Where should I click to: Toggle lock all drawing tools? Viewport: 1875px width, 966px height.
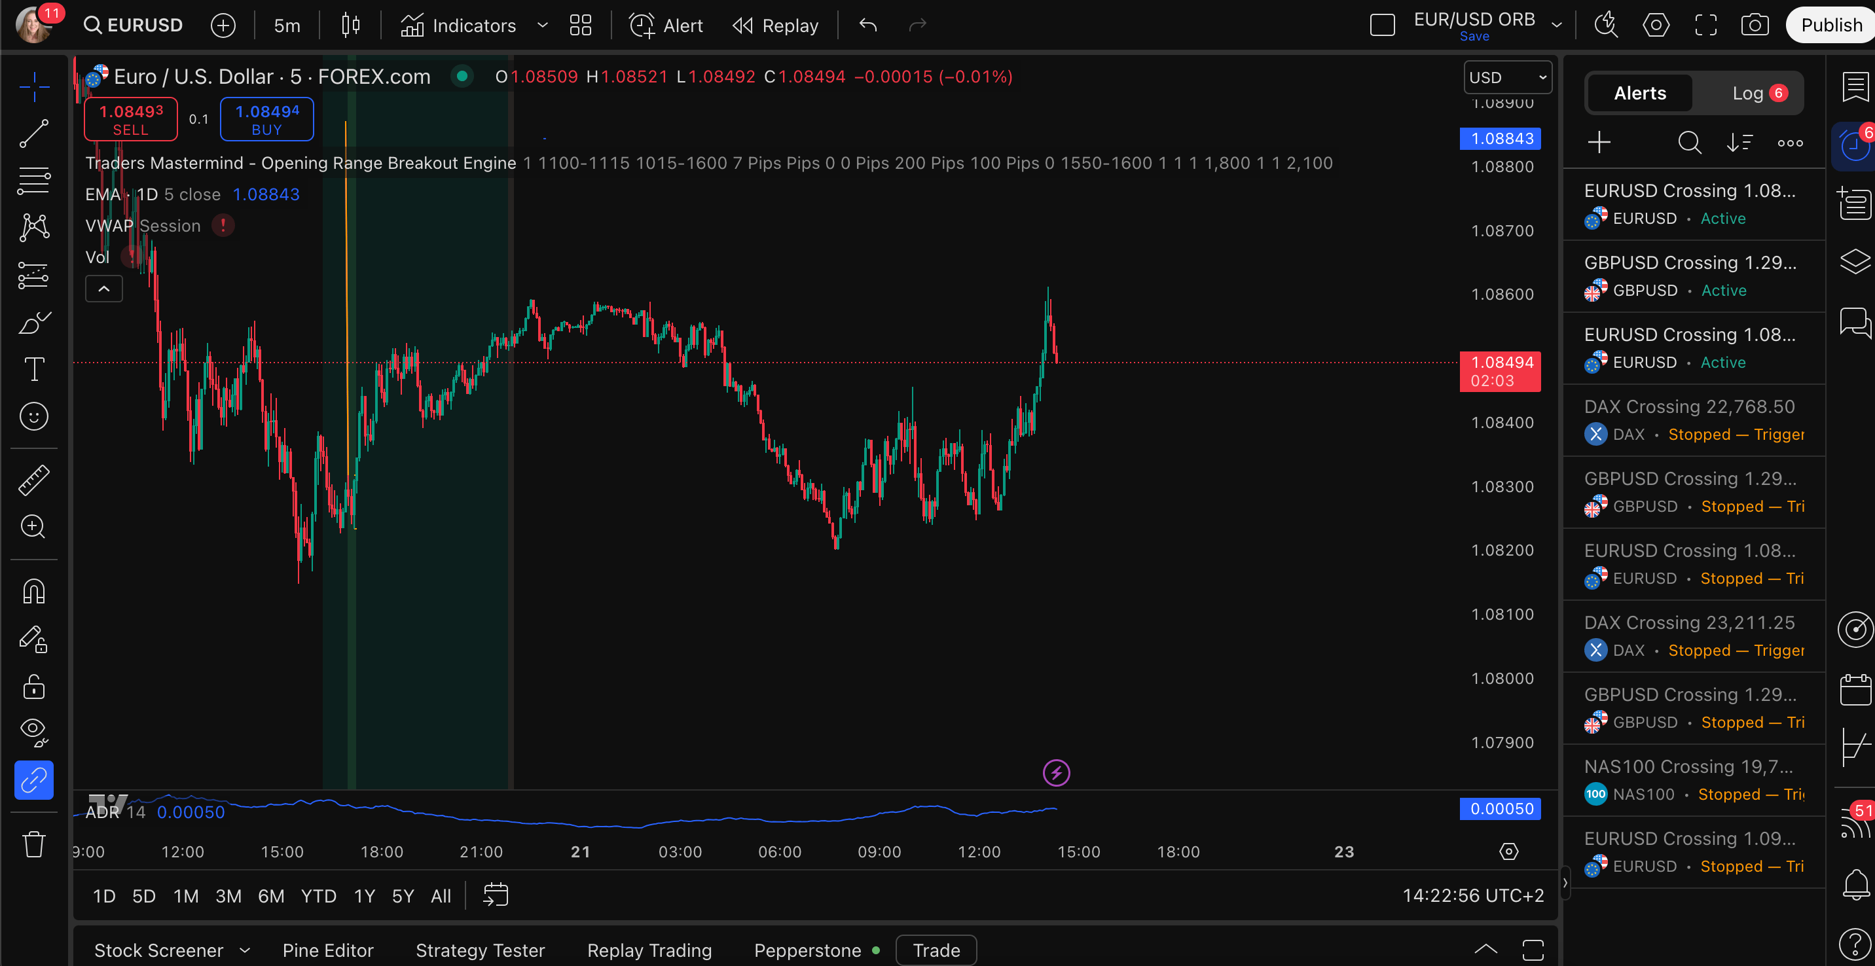(33, 686)
